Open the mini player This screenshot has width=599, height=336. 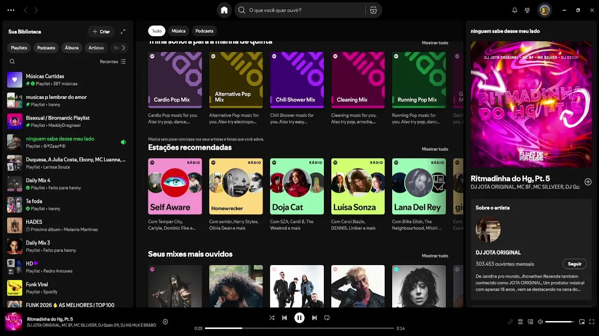click(582, 322)
